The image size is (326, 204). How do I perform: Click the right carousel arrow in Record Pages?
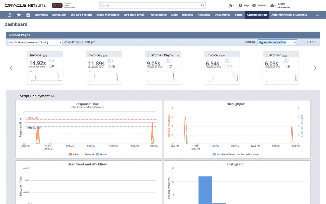click(315, 68)
